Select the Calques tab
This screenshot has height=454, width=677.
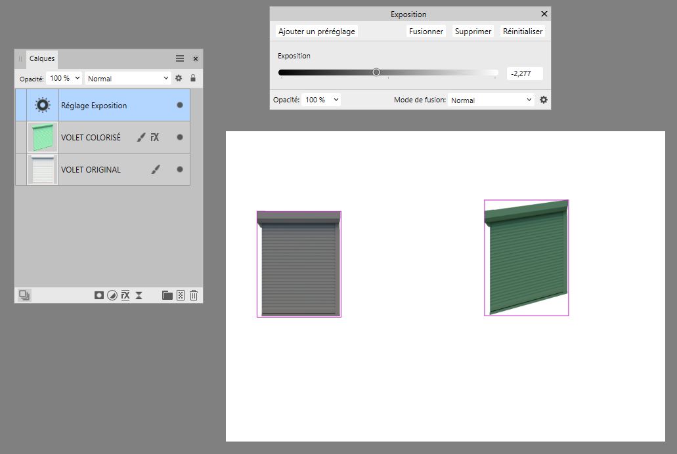coord(42,58)
